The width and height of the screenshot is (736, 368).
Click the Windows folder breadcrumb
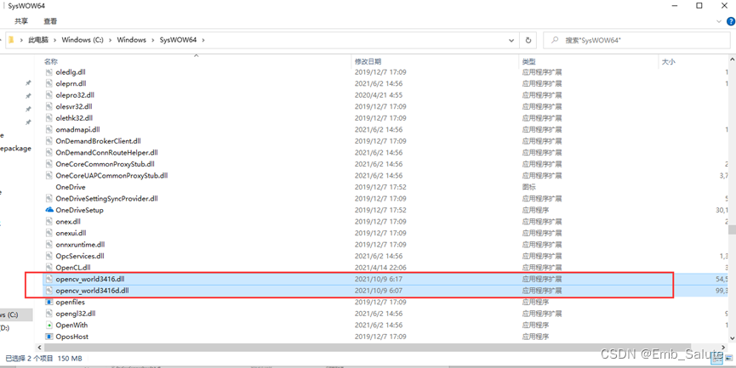pyautogui.click(x=131, y=40)
